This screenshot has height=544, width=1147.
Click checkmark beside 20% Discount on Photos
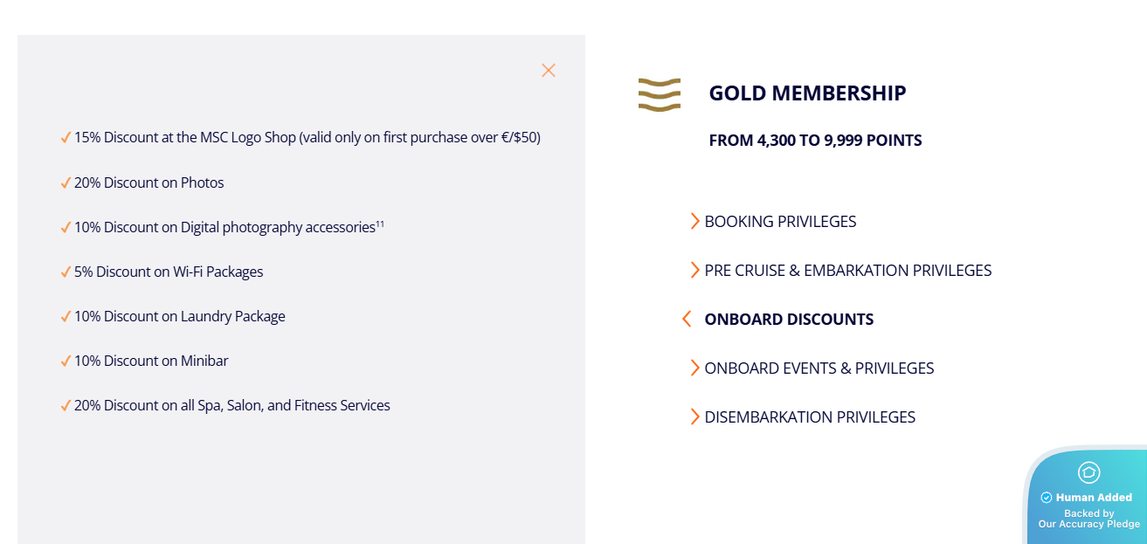(66, 183)
